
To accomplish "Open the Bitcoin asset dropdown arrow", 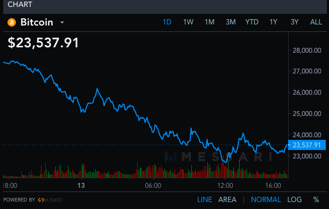I will [62, 22].
